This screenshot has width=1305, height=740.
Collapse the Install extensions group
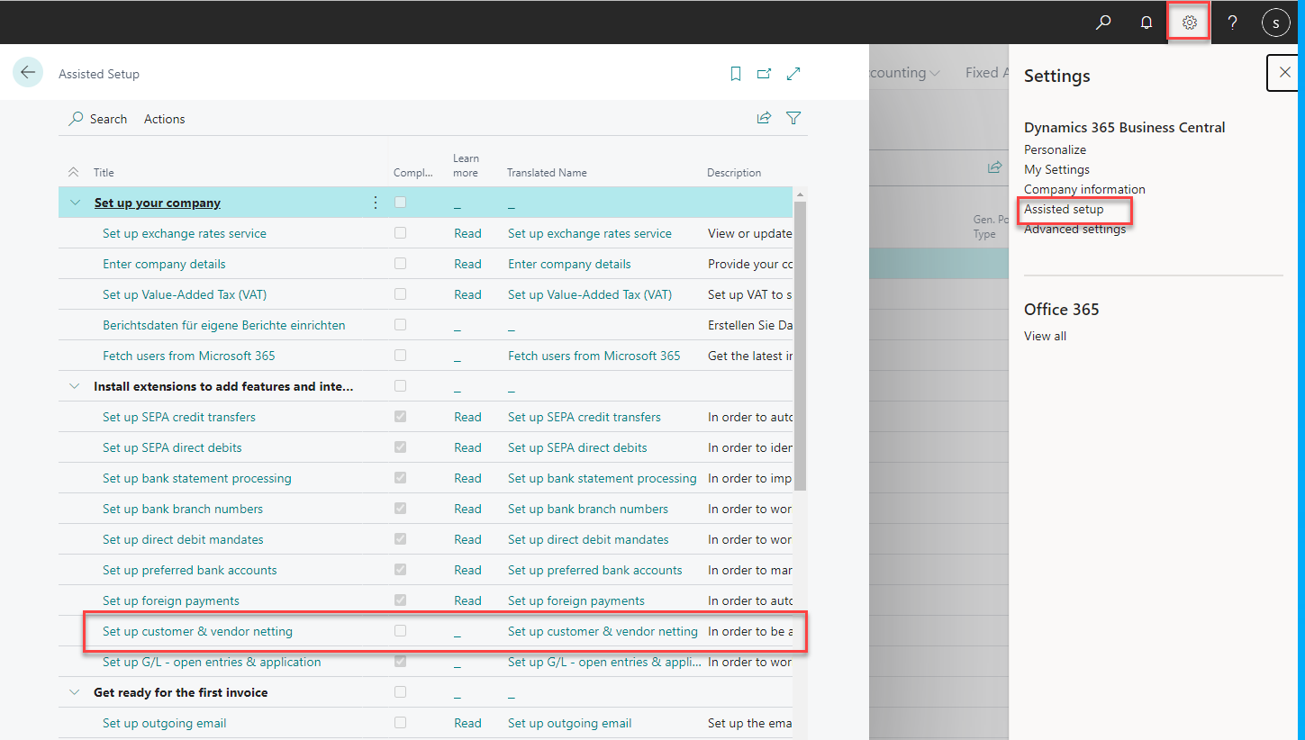[x=74, y=385]
